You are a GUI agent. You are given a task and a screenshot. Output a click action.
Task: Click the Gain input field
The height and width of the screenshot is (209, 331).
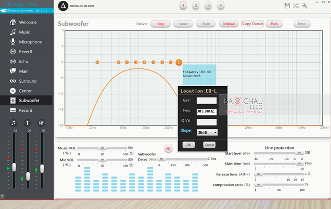[x=207, y=101]
